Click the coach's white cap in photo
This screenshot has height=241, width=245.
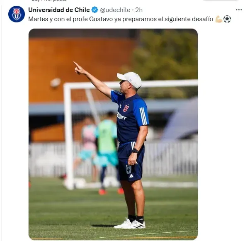click(x=129, y=80)
